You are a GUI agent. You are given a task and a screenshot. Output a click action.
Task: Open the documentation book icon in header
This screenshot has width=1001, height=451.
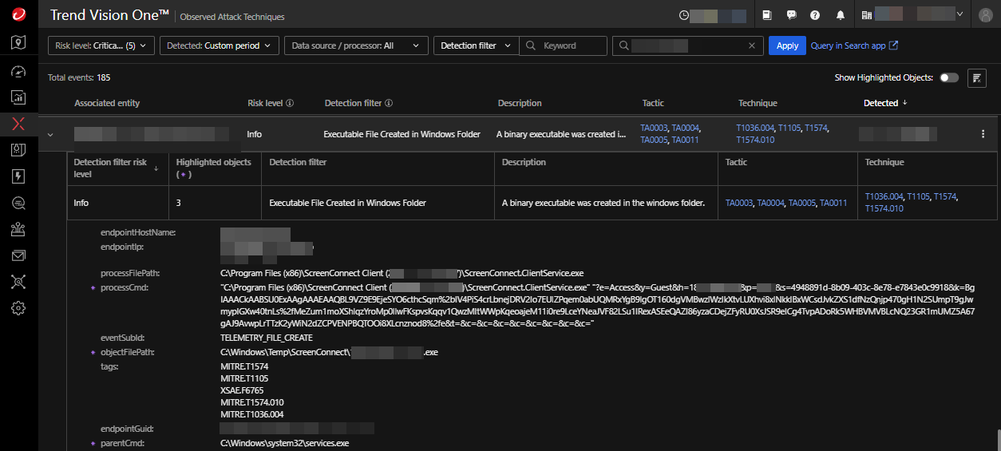point(767,15)
